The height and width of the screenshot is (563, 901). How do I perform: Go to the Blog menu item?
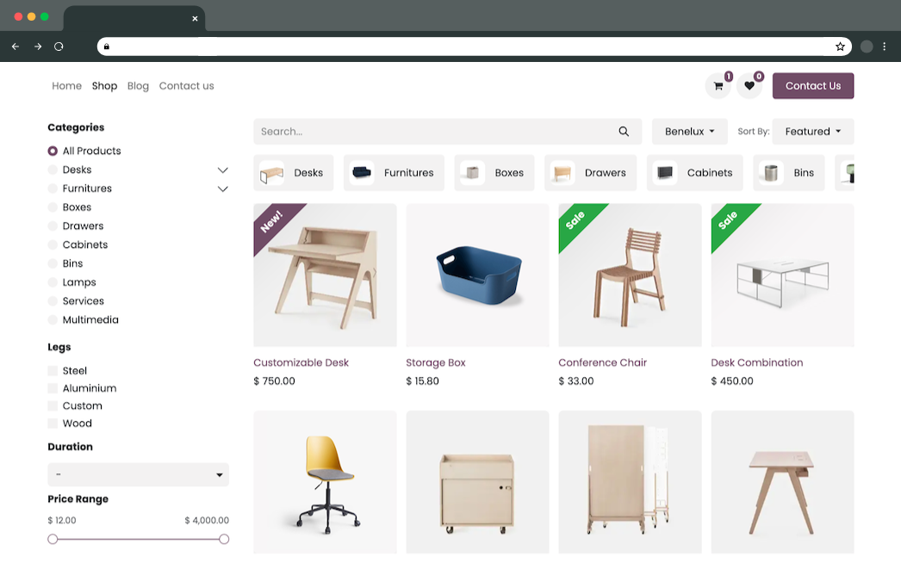click(138, 86)
